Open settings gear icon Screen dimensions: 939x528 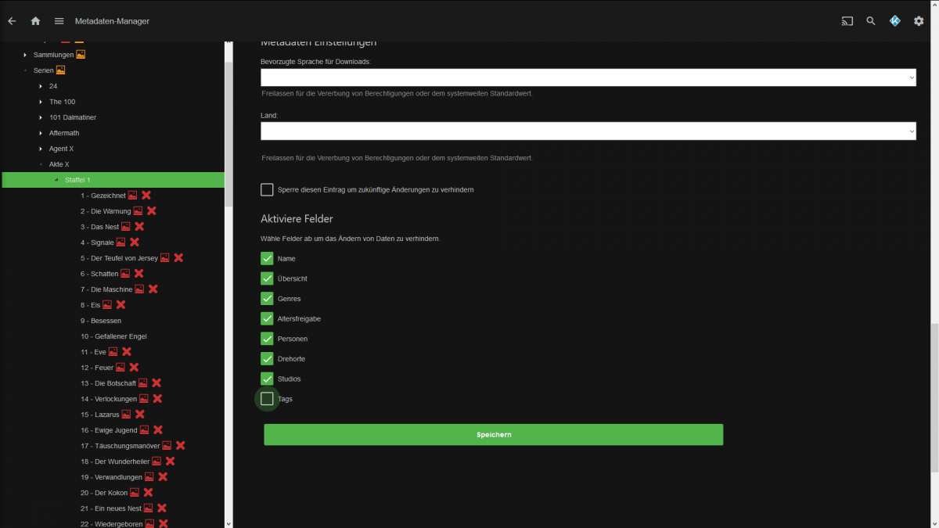[x=919, y=21]
